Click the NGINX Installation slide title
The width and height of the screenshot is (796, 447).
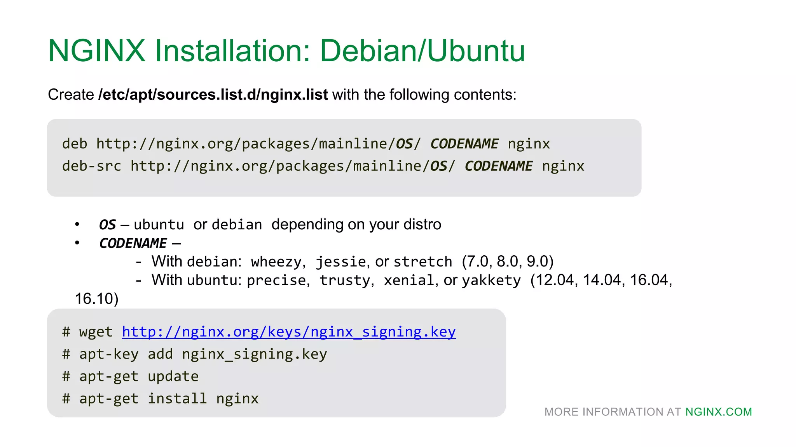(286, 51)
